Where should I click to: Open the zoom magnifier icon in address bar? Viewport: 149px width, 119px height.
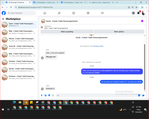point(133,7)
